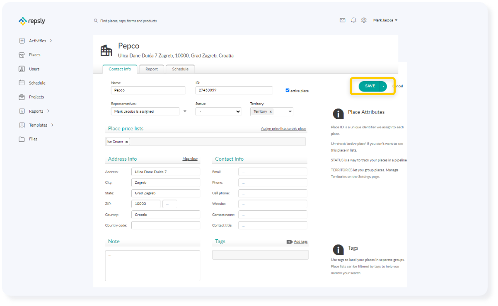Click the Tags info icon
This screenshot has height=306, width=498.
point(338,250)
